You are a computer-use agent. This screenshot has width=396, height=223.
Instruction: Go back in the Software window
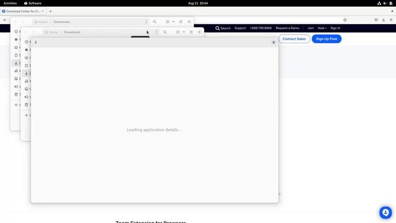(x=36, y=43)
